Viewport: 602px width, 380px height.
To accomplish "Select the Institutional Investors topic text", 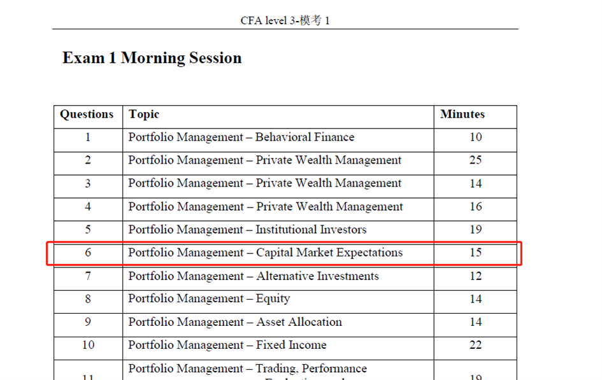I will [247, 230].
